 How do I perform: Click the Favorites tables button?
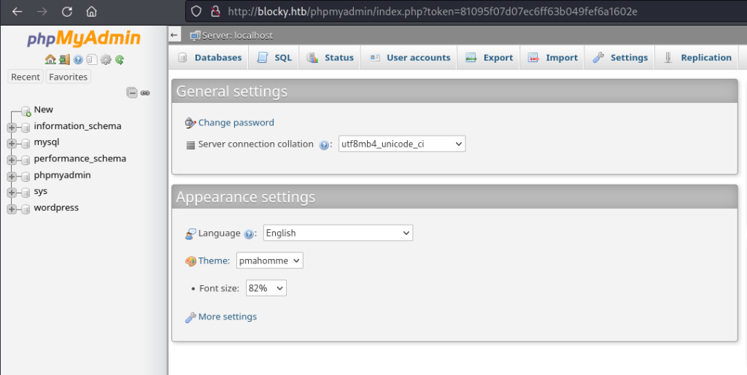pos(68,77)
